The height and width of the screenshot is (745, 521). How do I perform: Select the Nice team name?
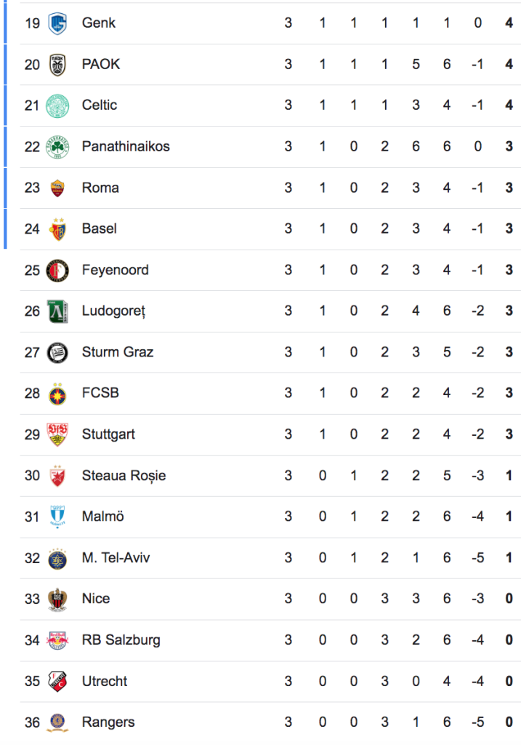[96, 599]
